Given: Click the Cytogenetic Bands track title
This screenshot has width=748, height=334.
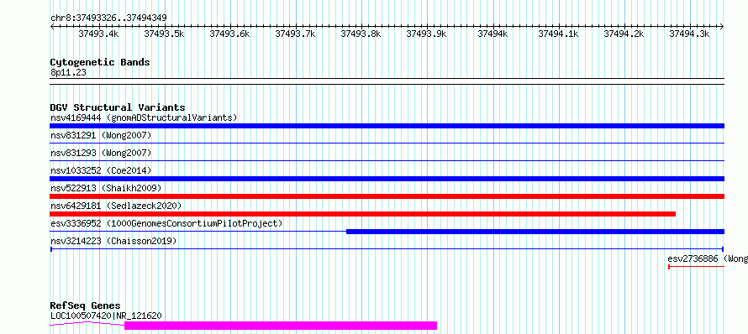Looking at the screenshot, I should click(x=100, y=62).
